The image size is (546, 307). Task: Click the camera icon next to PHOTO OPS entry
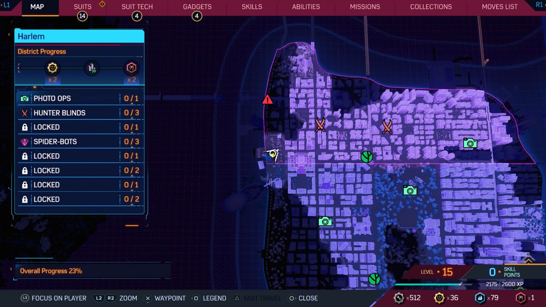coord(24,98)
